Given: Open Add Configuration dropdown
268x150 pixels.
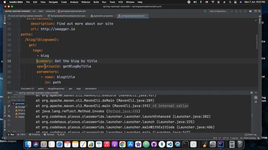Looking at the screenshot, I should point(219,11).
